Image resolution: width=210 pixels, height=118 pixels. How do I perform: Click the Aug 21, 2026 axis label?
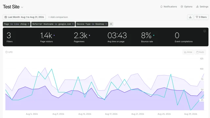tap(138, 114)
